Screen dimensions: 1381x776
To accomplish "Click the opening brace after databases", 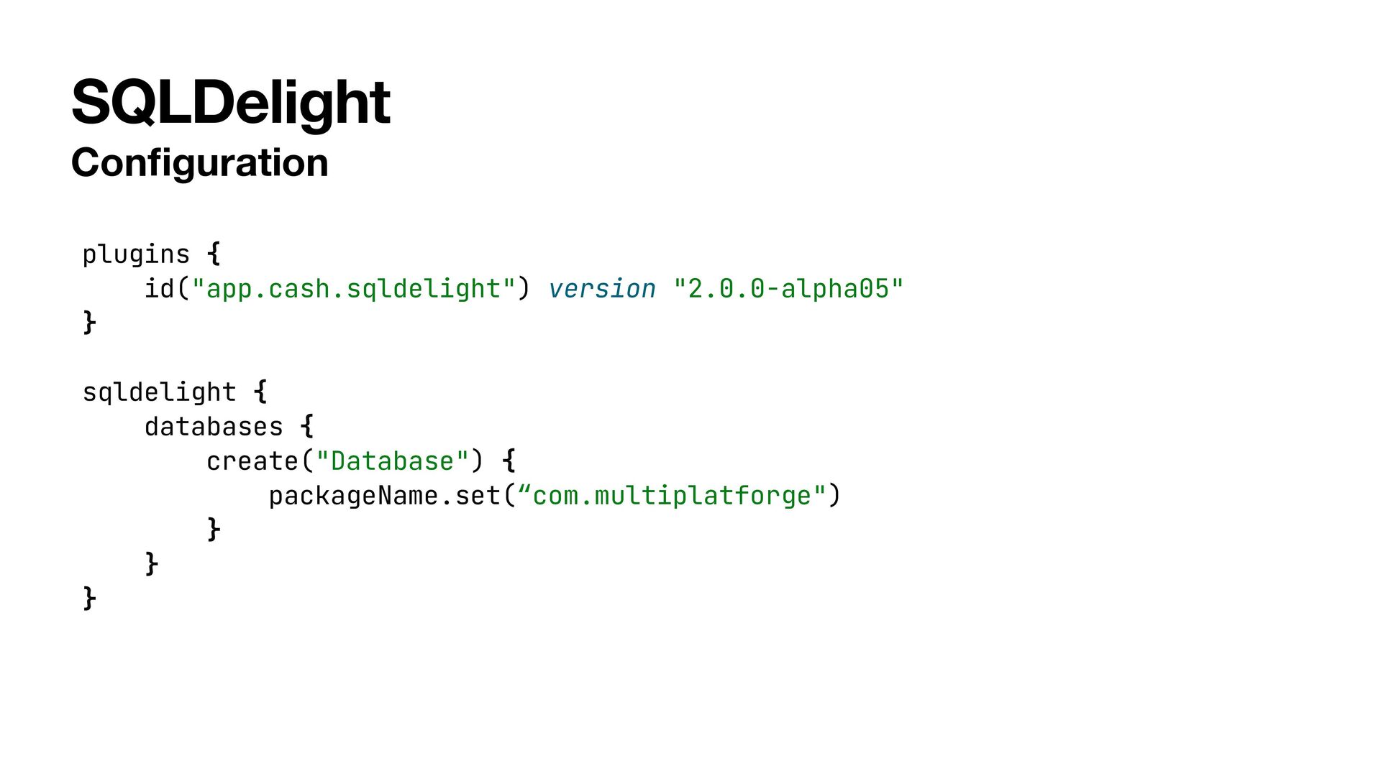I will point(307,426).
